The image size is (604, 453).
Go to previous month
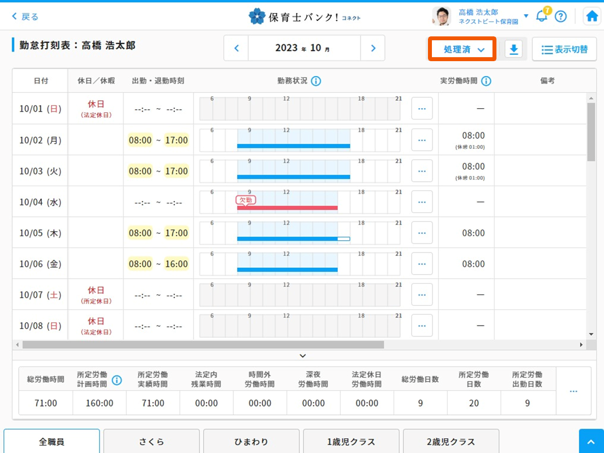click(237, 48)
